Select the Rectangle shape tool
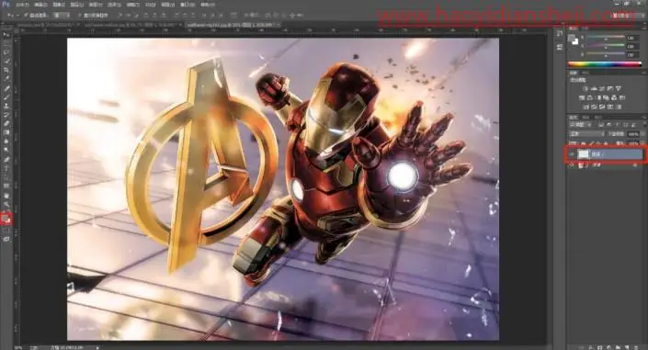The image size is (648, 350). [x=6, y=186]
